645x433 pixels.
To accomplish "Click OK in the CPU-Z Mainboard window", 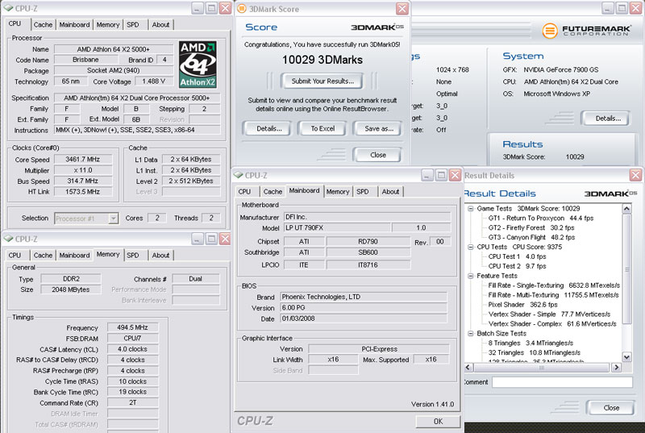I will [438, 421].
